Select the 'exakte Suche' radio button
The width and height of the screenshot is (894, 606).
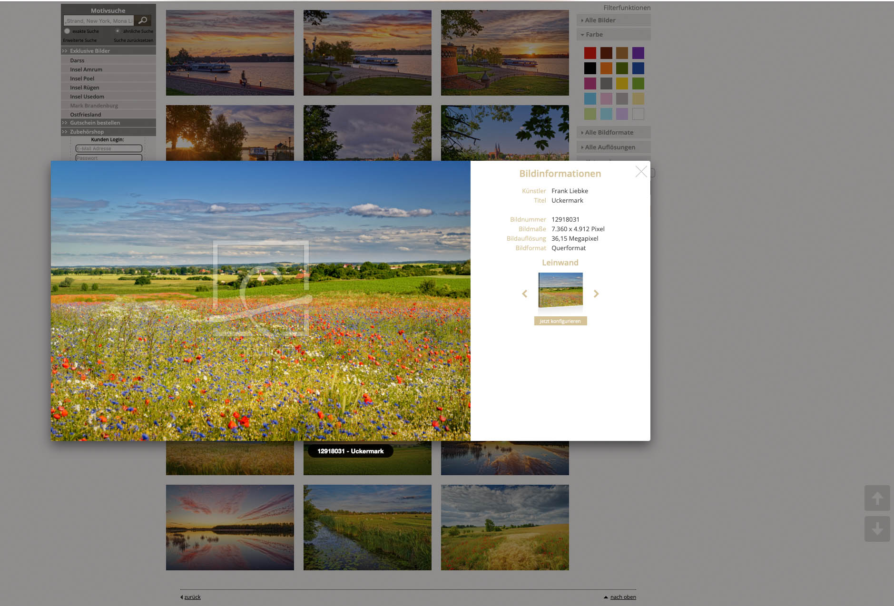pyautogui.click(x=67, y=31)
